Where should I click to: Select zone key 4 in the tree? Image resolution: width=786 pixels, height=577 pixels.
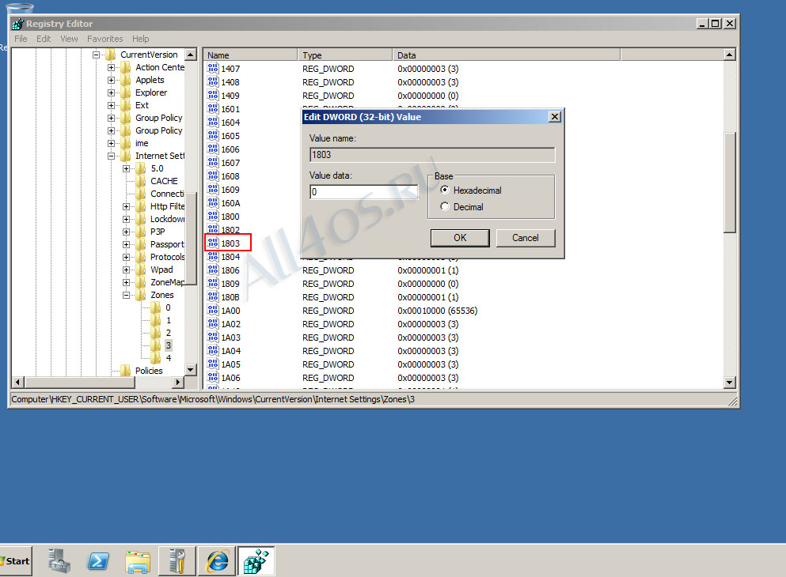pos(169,358)
